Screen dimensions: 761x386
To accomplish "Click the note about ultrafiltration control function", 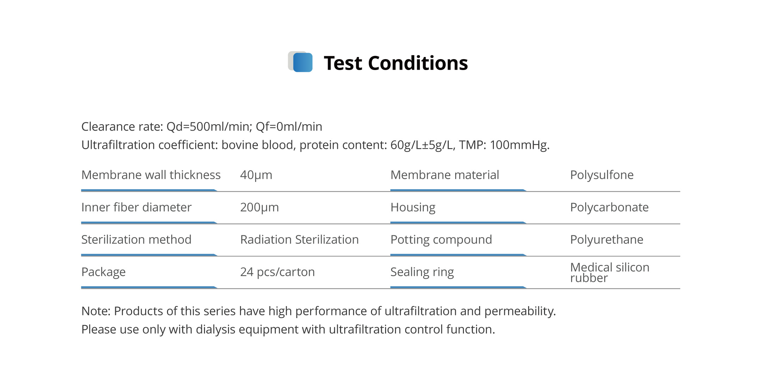I will 288,329.
